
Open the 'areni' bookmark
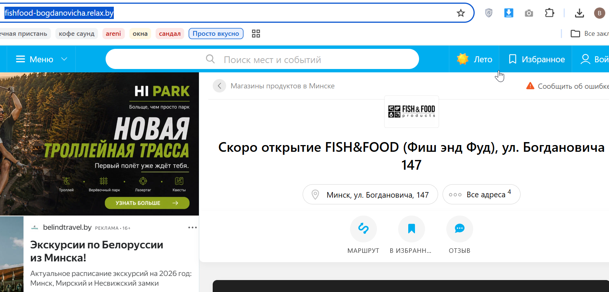point(113,34)
